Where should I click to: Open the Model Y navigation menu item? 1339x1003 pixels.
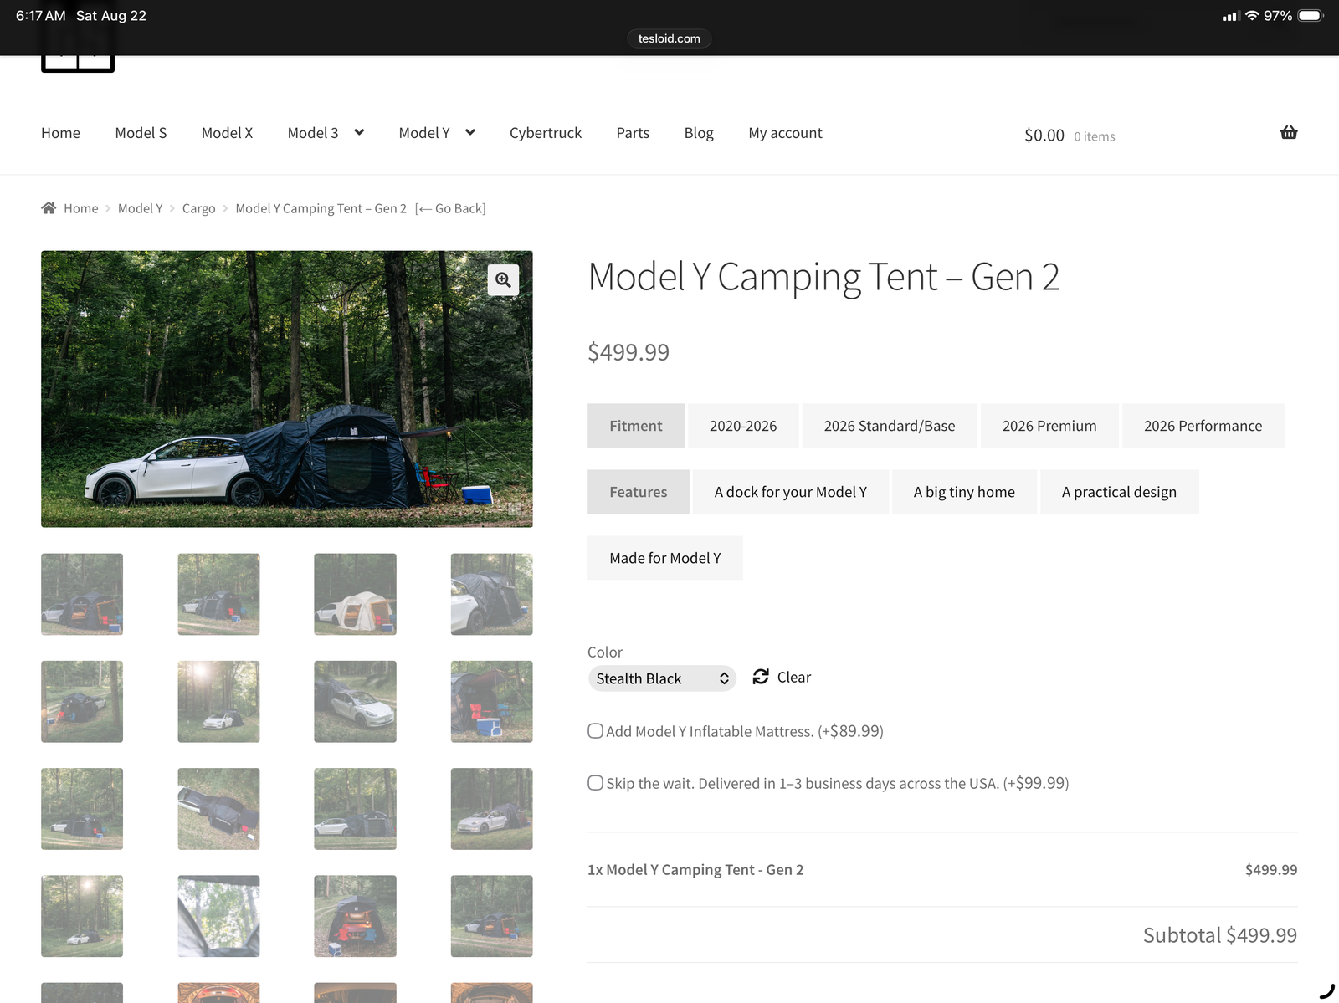coord(424,133)
